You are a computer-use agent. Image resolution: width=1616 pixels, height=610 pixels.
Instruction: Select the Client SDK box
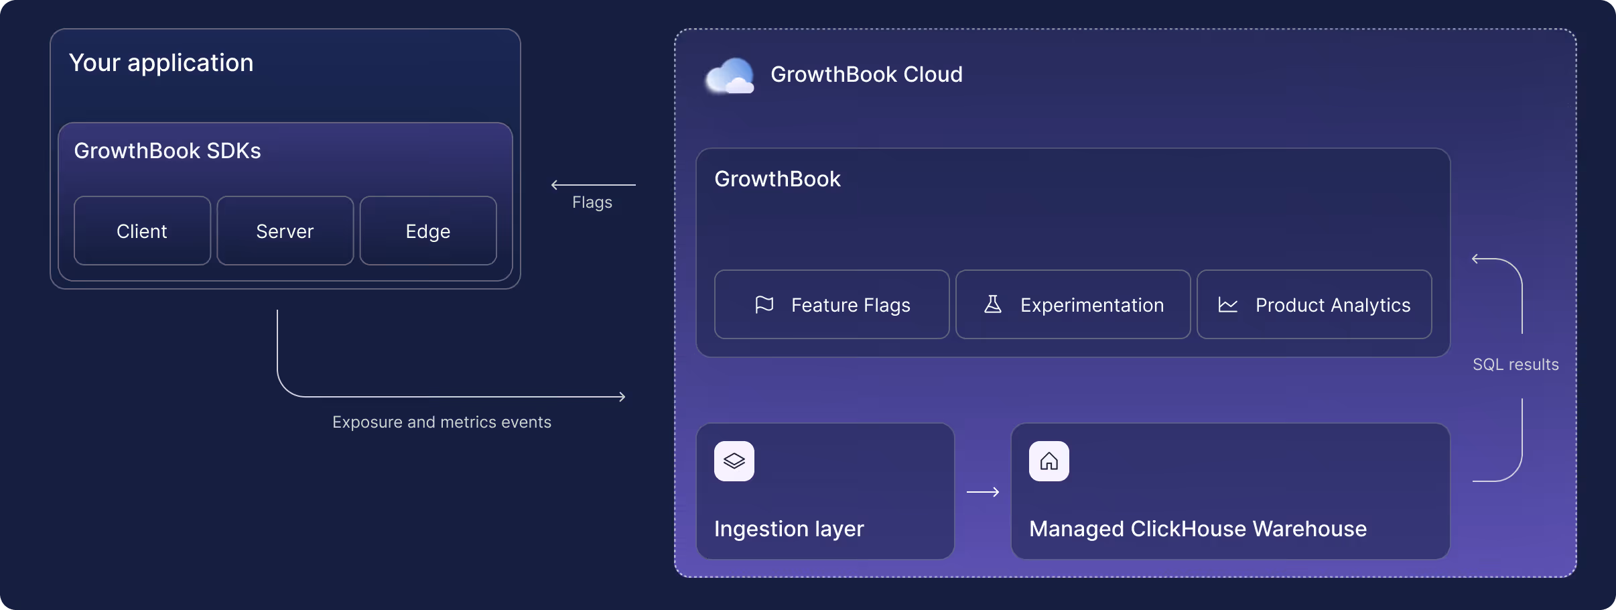[x=142, y=231]
